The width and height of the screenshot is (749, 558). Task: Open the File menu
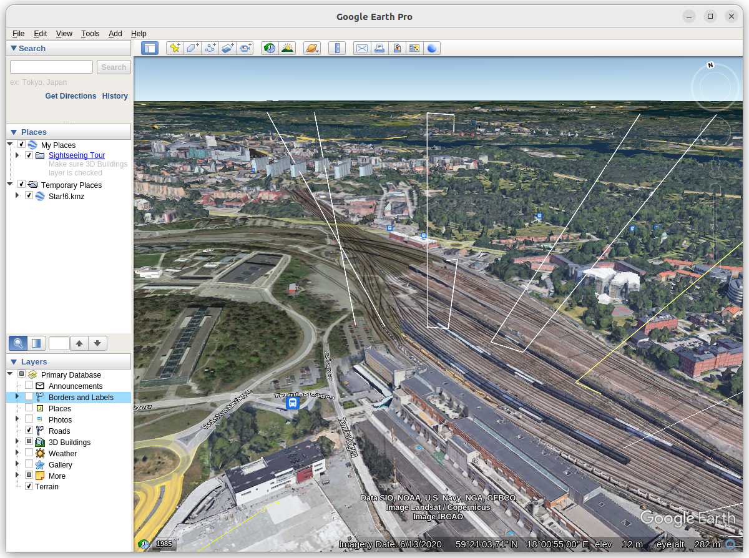(x=19, y=34)
